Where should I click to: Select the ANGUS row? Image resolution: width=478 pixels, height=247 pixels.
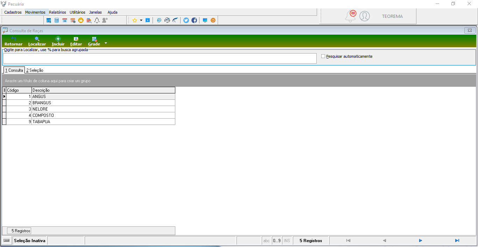click(x=89, y=97)
